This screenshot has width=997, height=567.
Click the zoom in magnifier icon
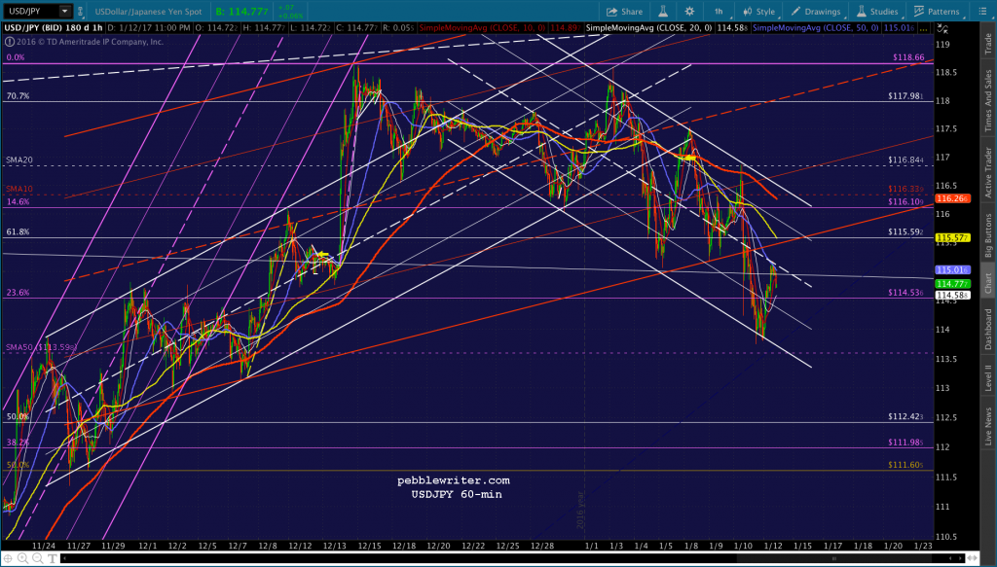click(x=23, y=559)
